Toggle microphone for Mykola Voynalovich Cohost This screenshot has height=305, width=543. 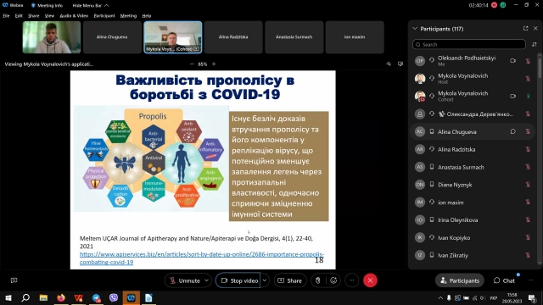[528, 96]
